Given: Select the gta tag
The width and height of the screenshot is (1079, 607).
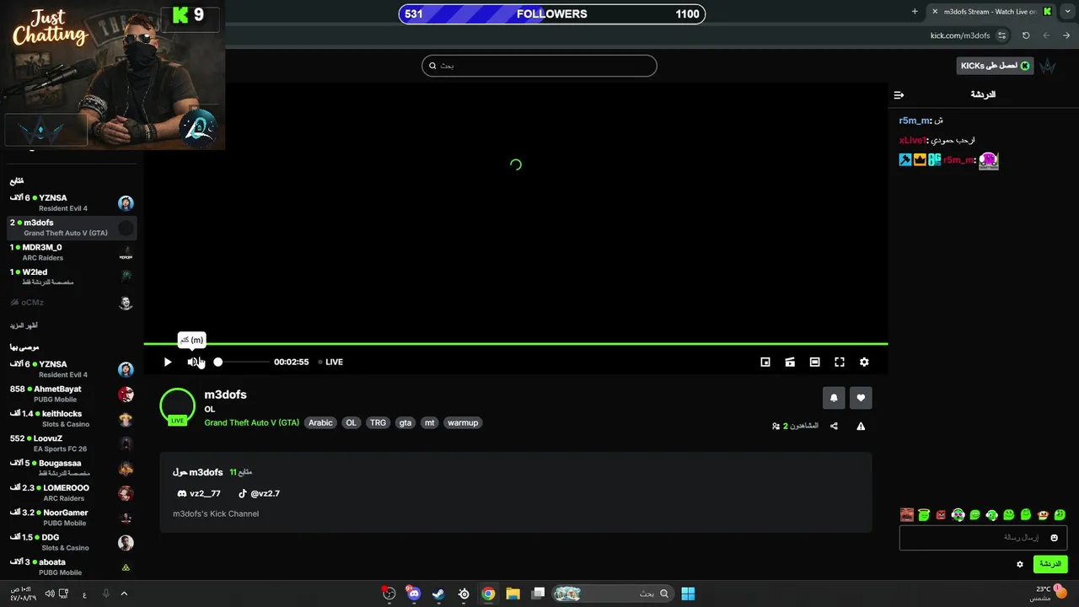Looking at the screenshot, I should coord(405,422).
